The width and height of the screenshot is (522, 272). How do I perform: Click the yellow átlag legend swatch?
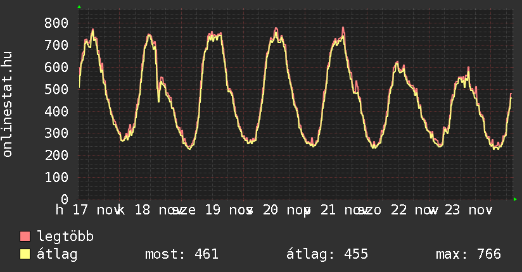pos(25,254)
